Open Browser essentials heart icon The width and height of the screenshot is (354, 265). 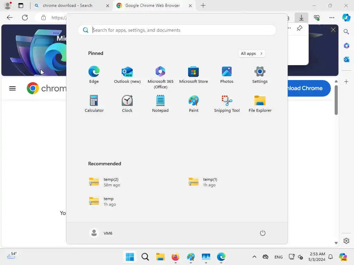coord(317,18)
